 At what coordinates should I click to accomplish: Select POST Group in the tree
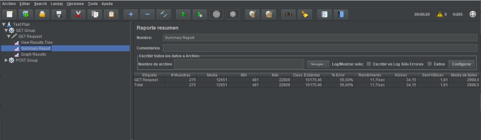pyautogui.click(x=26, y=60)
